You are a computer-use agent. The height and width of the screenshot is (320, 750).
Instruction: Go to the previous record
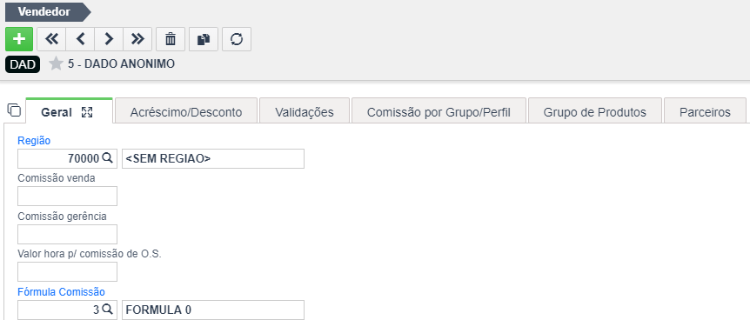coord(80,39)
